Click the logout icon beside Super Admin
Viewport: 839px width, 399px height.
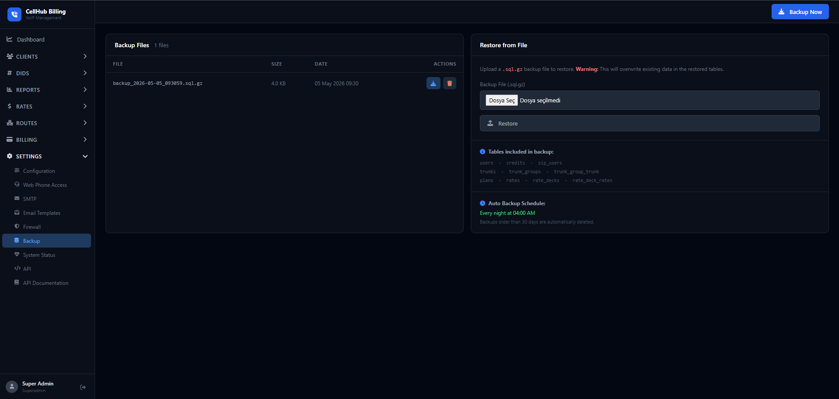click(83, 387)
